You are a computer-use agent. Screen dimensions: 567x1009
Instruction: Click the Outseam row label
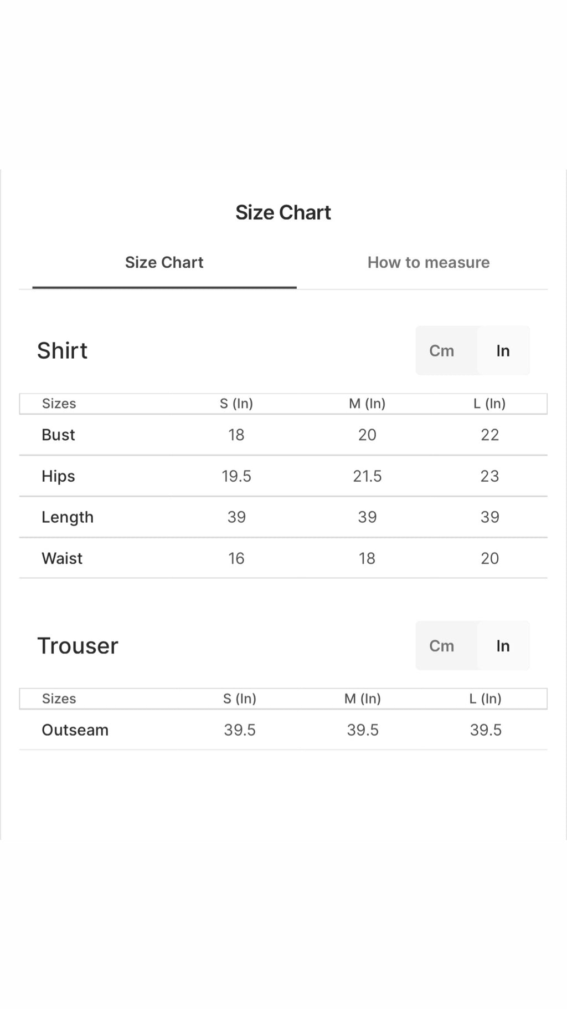[x=75, y=730]
